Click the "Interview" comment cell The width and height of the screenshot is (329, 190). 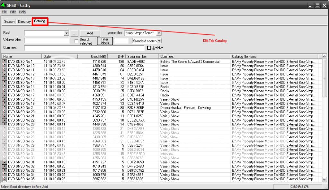(167, 154)
